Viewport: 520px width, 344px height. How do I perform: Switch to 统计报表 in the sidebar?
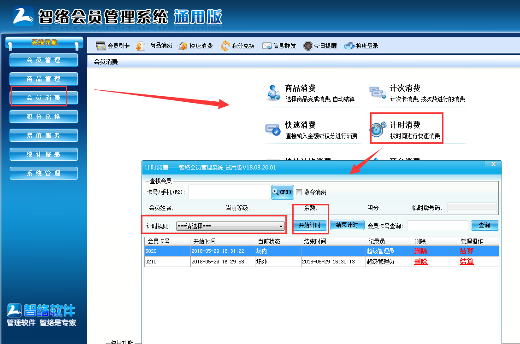click(43, 154)
